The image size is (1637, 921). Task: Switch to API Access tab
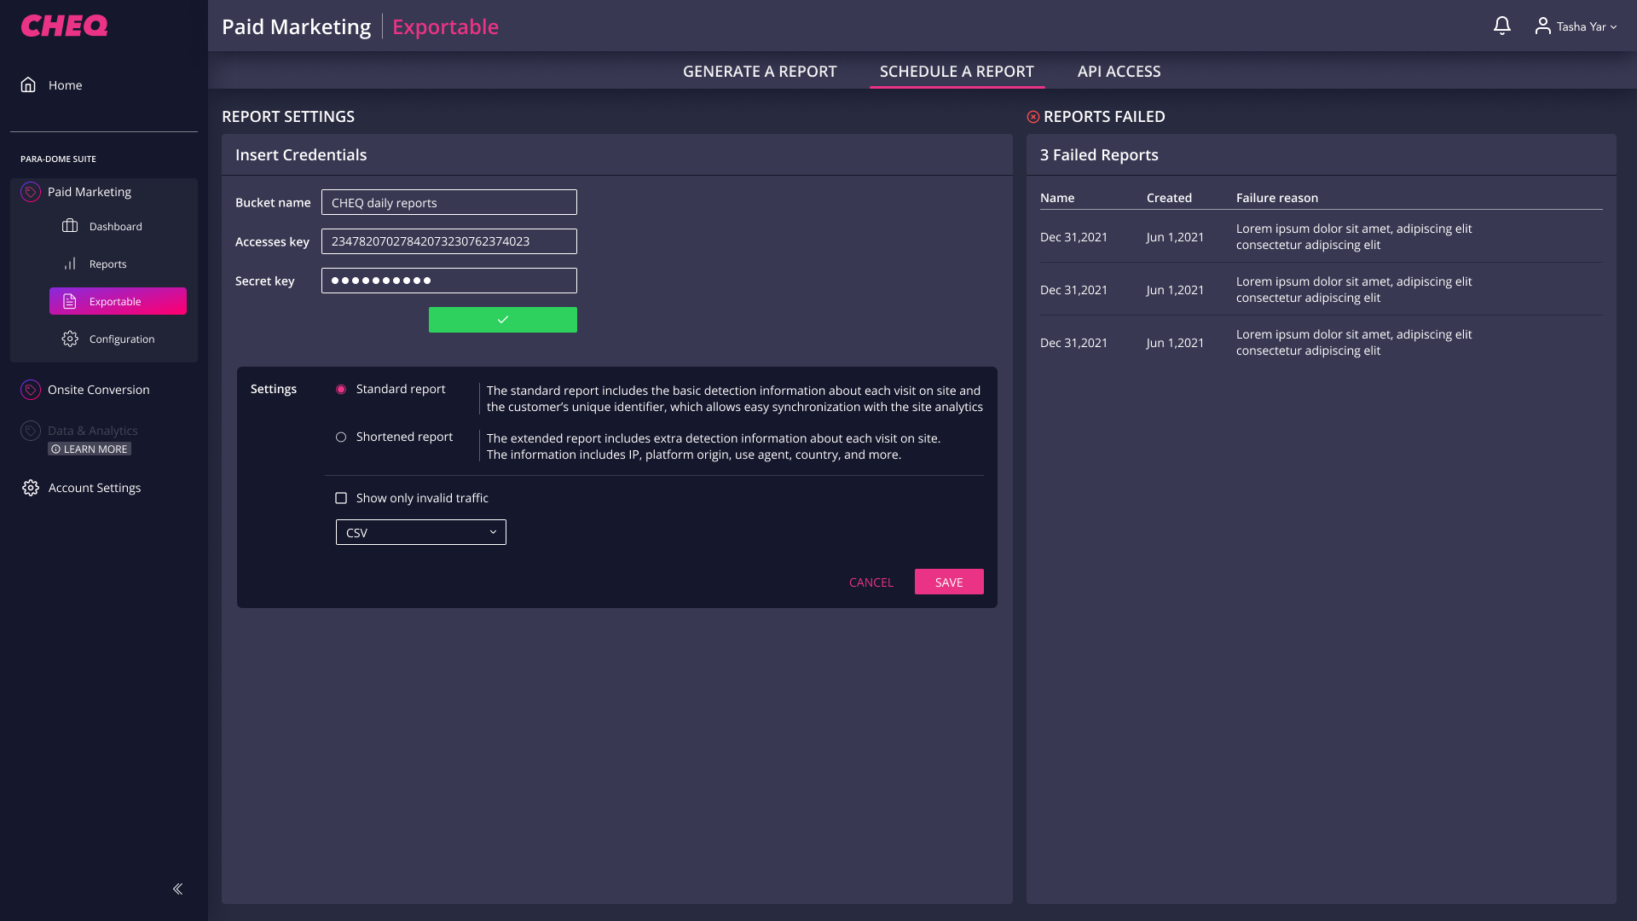pyautogui.click(x=1119, y=72)
